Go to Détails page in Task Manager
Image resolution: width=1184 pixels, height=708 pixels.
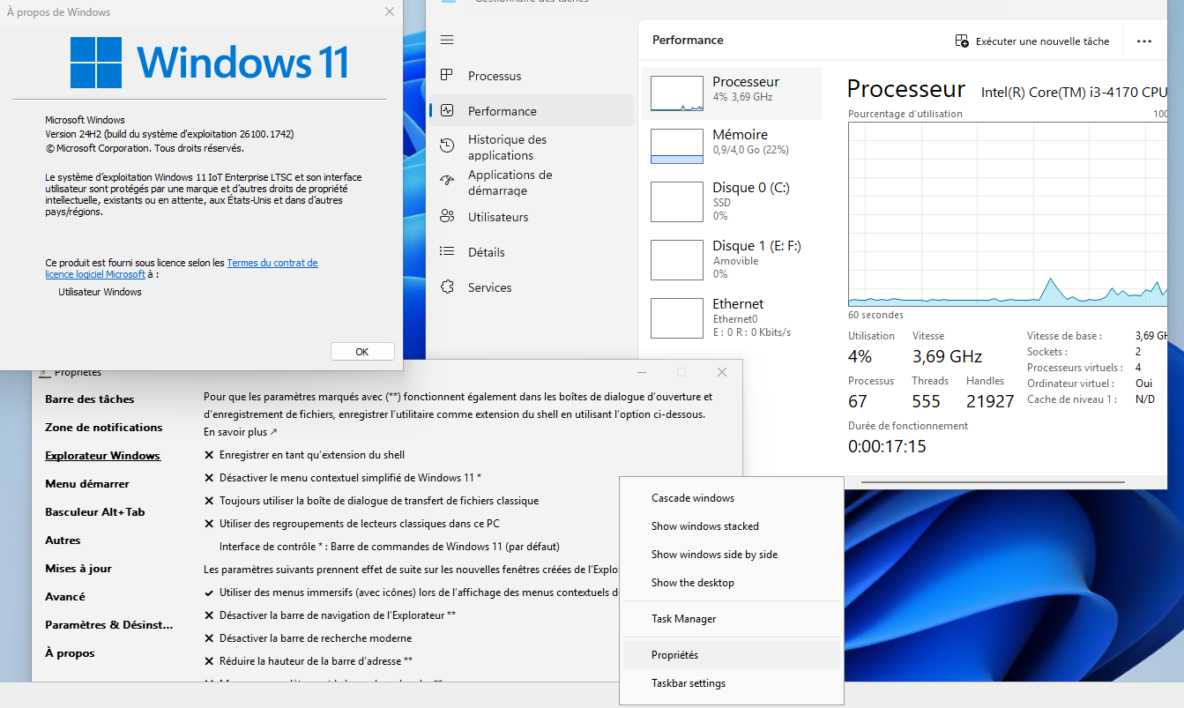click(x=531, y=252)
